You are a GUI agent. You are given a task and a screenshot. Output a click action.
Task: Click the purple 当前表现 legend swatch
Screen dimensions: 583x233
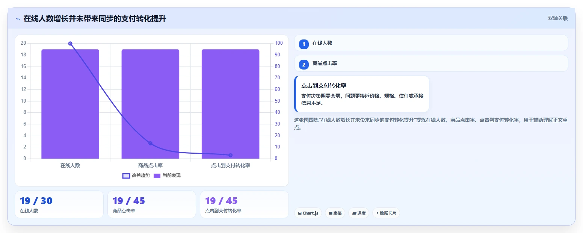click(x=157, y=176)
